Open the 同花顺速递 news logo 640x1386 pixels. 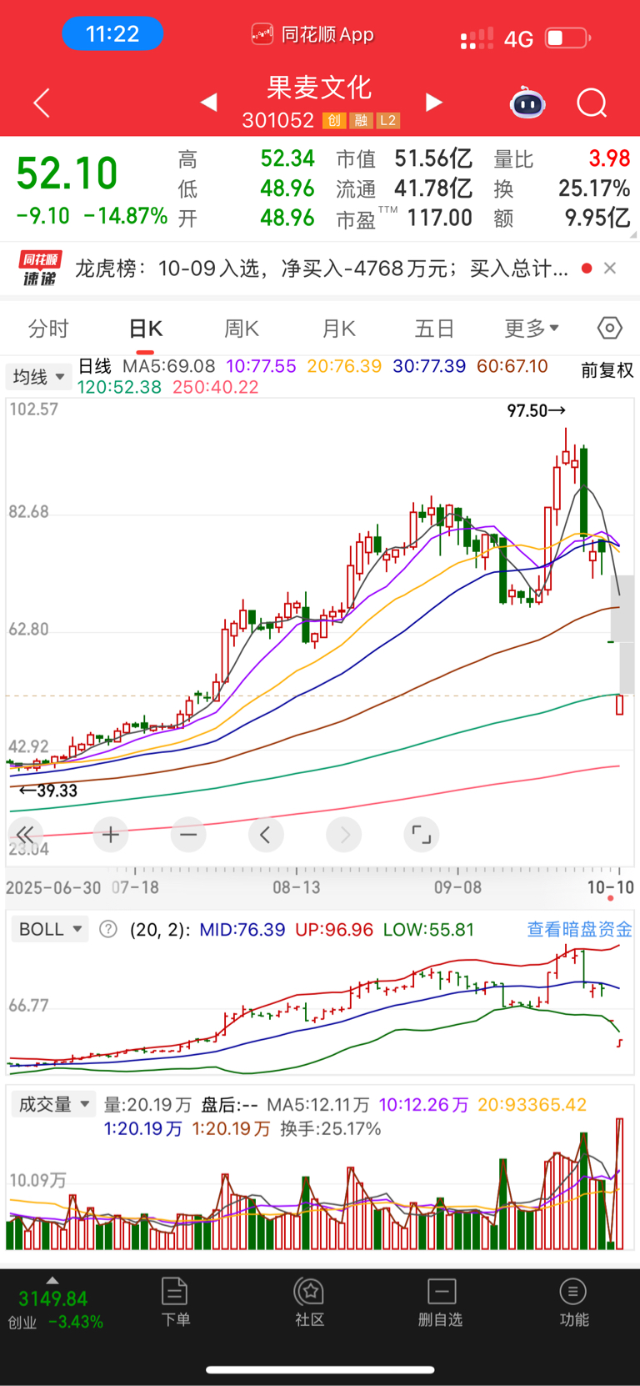click(40, 269)
